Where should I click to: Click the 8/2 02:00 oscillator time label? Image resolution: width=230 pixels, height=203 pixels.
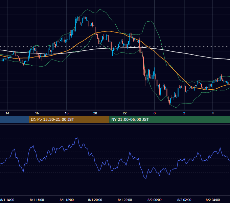(x=184, y=200)
